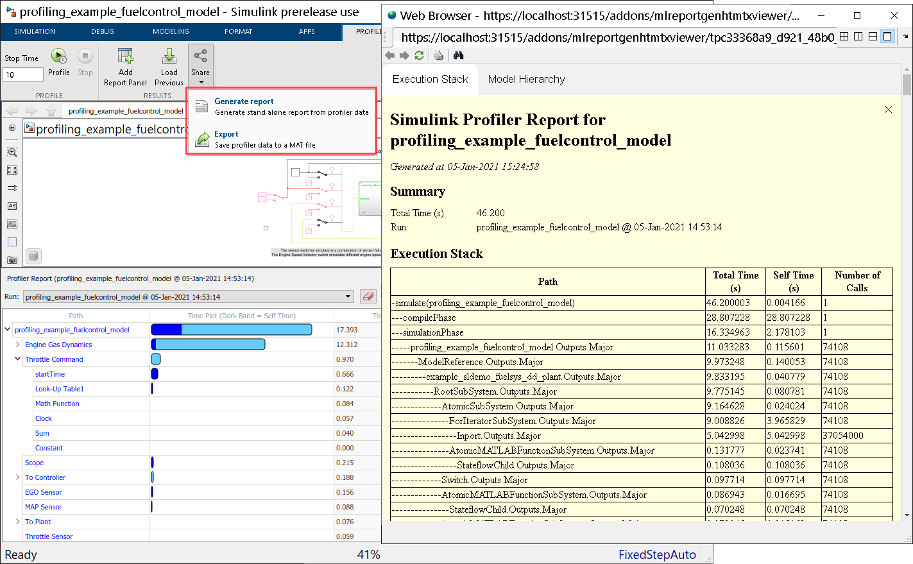Go forward in the Web Browser
The image size is (913, 564).
404,56
